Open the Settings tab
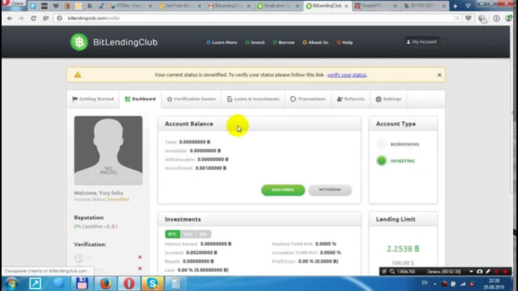The image size is (518, 291). click(388, 99)
